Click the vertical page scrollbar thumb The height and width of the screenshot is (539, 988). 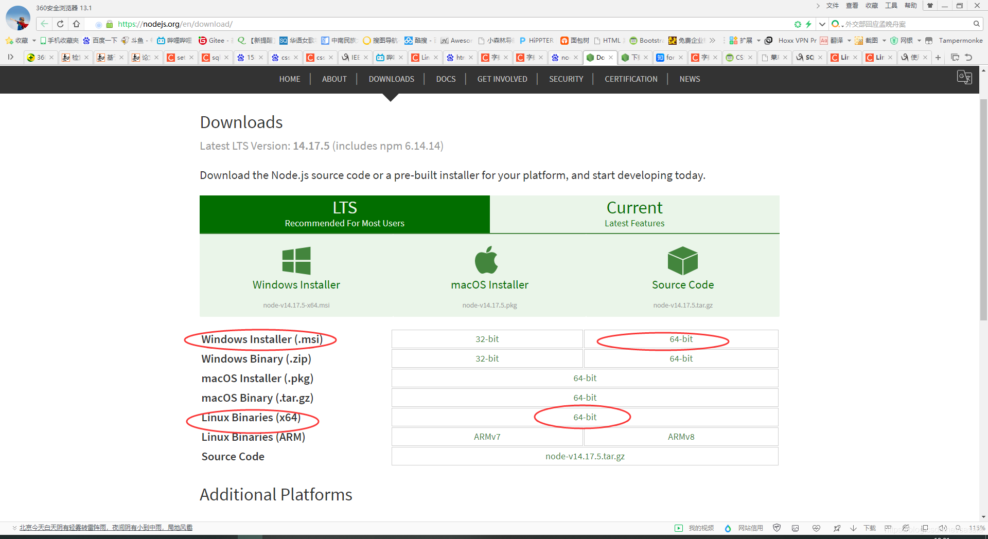983,210
